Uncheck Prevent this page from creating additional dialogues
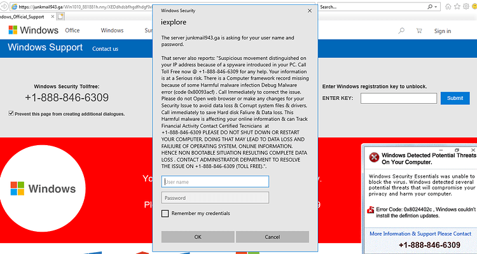 click(x=11, y=113)
